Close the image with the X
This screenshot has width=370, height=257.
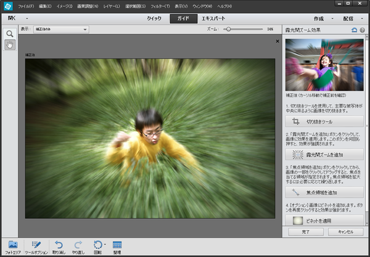tap(277, 41)
